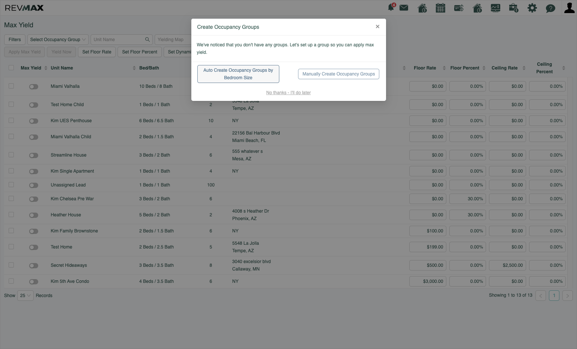Open the mail envelope icon
Viewport: 577px width, 349px height.
click(x=404, y=7)
